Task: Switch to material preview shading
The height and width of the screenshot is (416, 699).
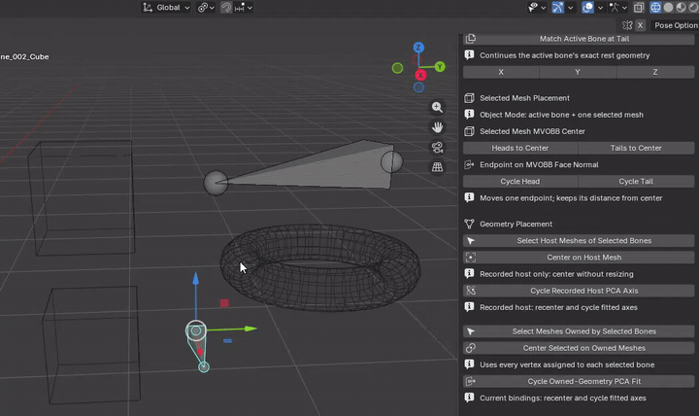Action: click(681, 8)
